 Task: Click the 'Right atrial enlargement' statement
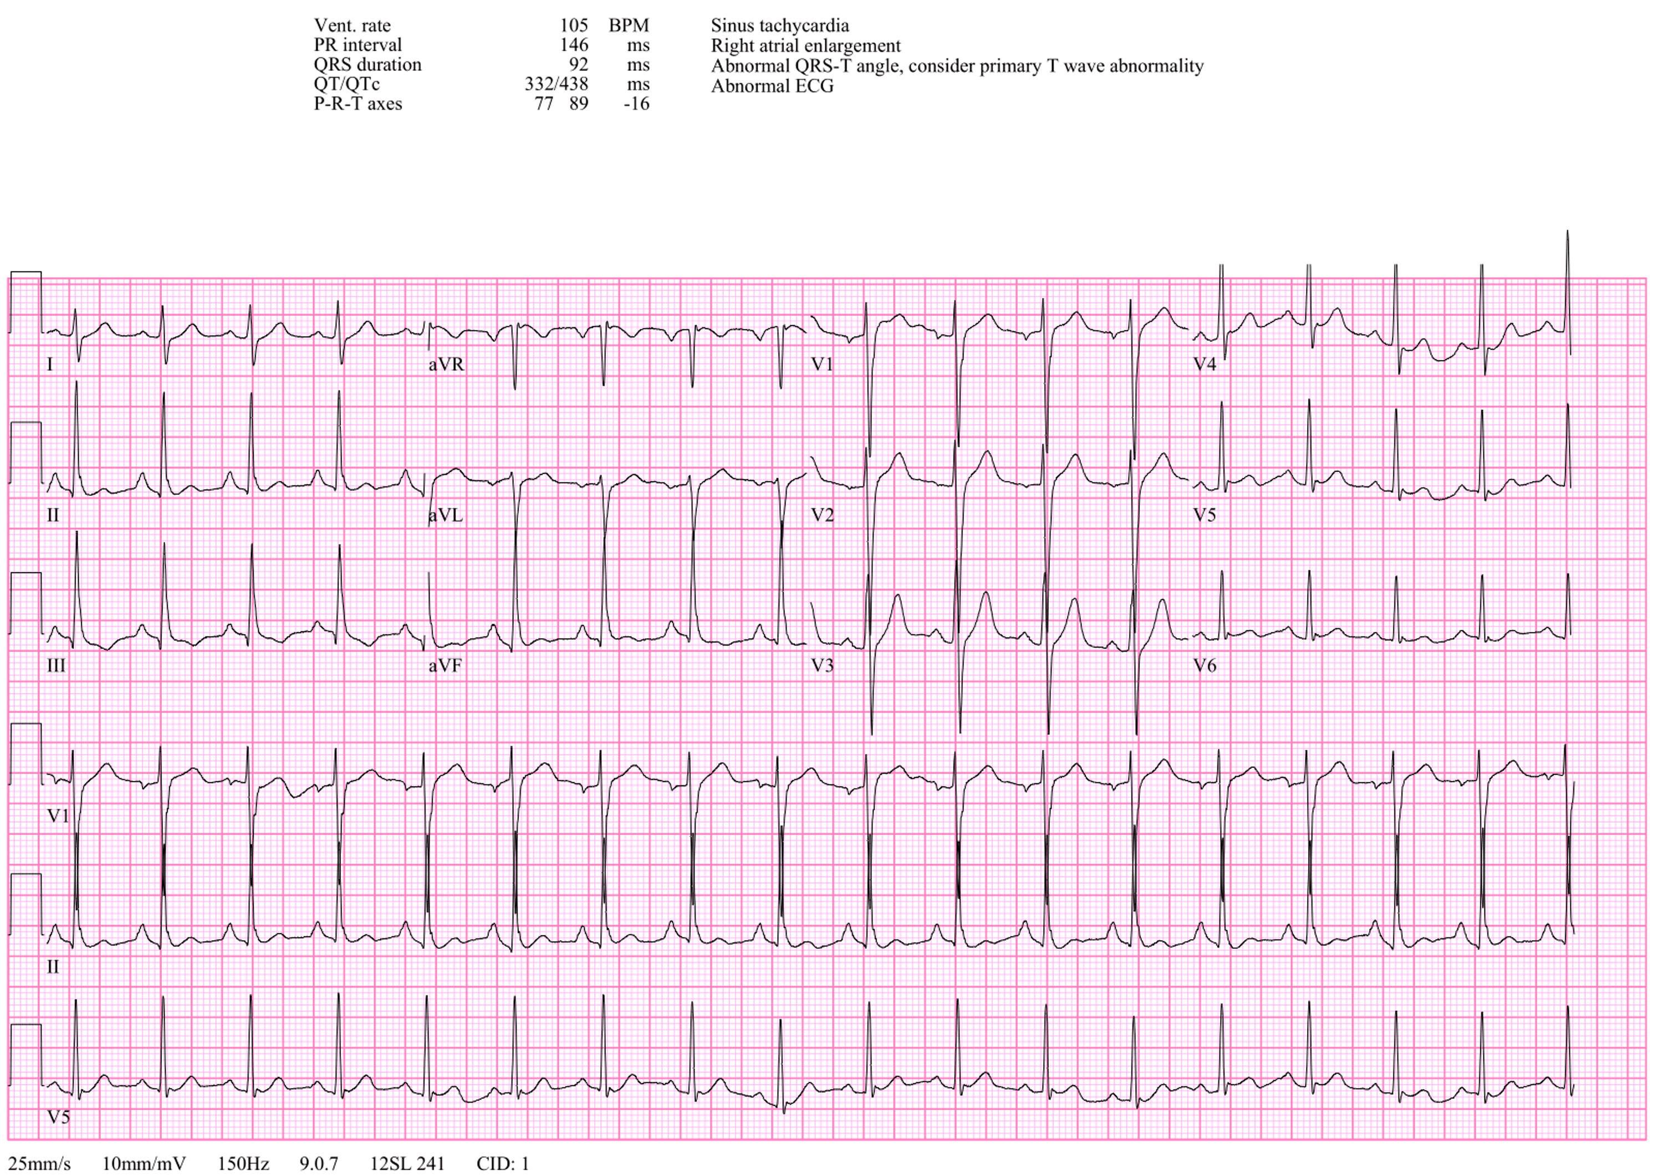pos(805,45)
